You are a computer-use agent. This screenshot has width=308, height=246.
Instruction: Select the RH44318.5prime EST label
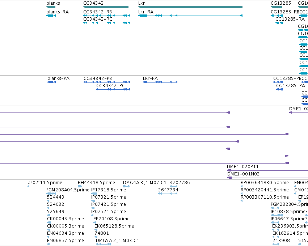(x=96, y=183)
